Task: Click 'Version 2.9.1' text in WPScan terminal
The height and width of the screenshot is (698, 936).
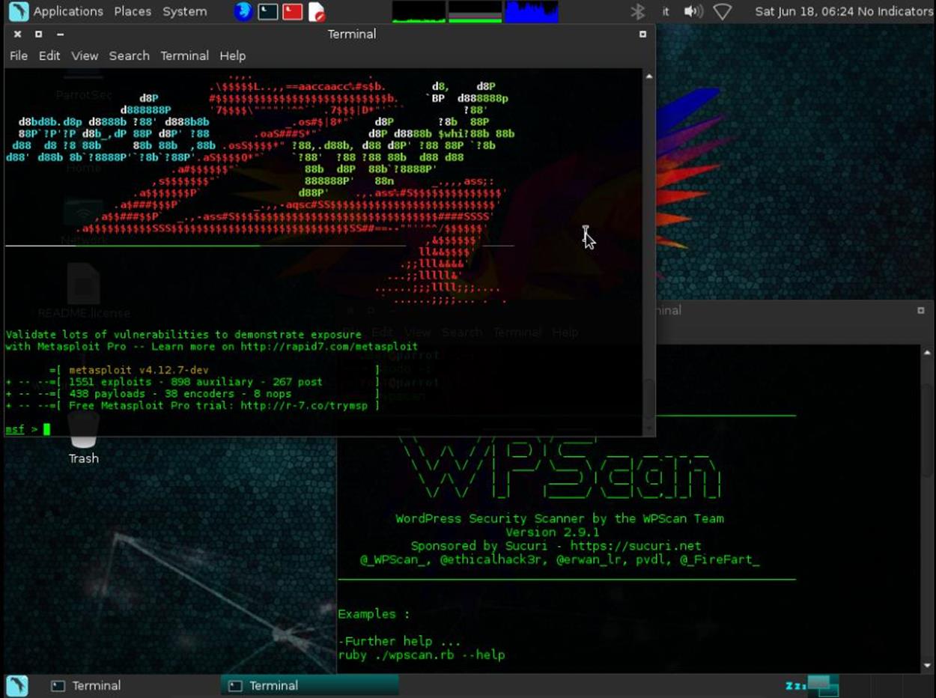Action: coord(552,532)
